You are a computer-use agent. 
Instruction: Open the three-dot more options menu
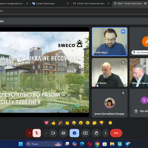click(105, 133)
